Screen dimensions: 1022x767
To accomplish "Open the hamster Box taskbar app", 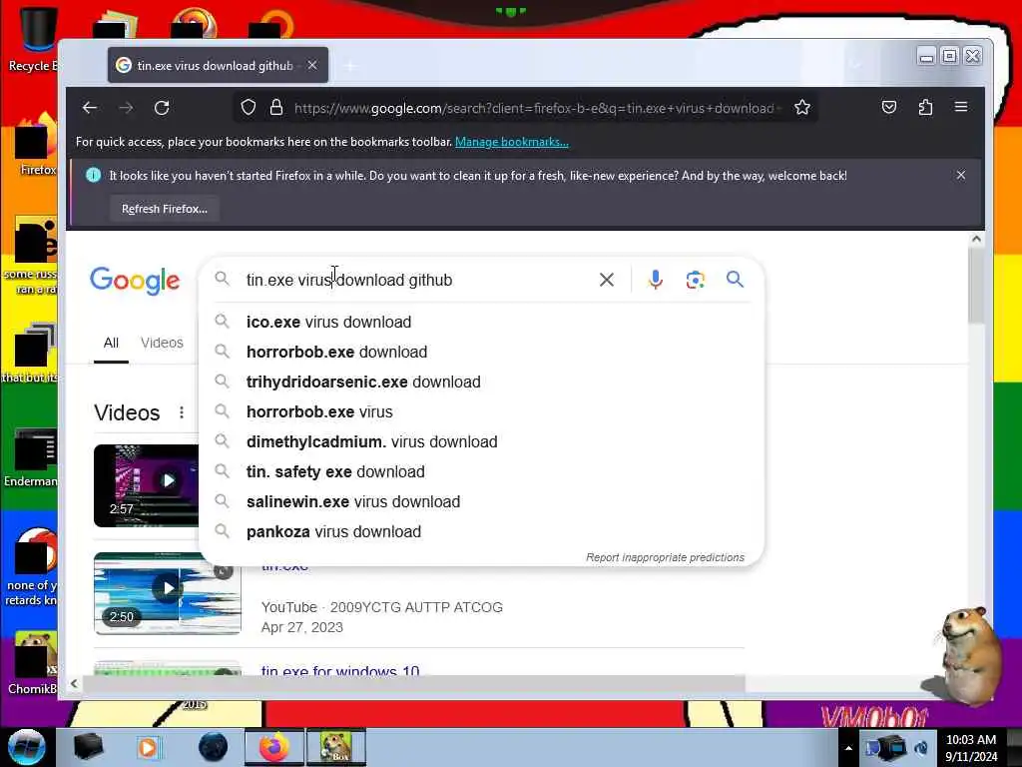I will coord(336,747).
